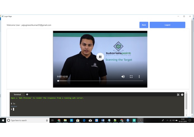
Task: Enter fullscreen mode in the video player
Action: click(x=131, y=77)
